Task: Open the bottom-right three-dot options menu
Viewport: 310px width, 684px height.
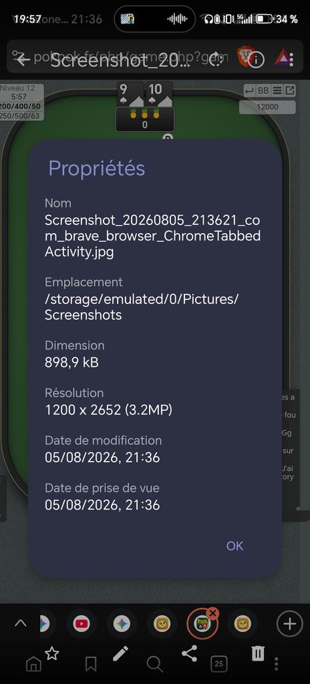Action: coord(277,664)
